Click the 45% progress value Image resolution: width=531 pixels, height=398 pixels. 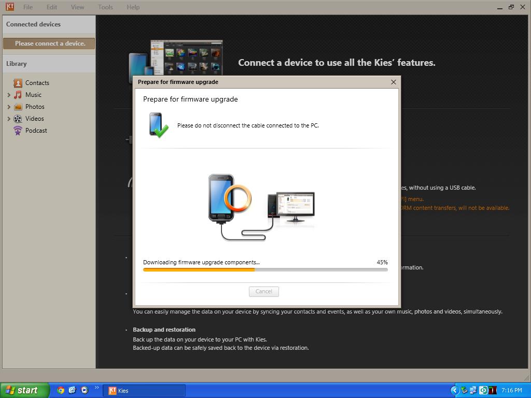click(x=382, y=262)
